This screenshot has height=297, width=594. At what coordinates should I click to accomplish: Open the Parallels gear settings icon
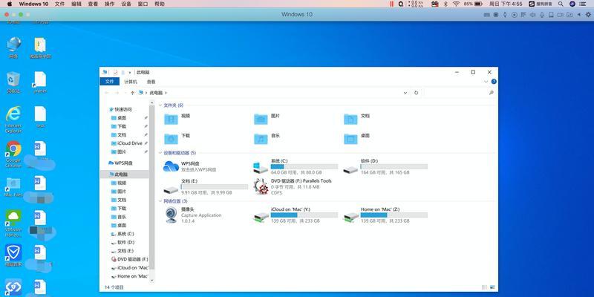pyautogui.click(x=588, y=15)
